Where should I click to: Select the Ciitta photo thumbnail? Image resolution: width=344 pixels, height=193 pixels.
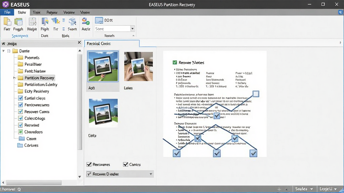[103, 113]
